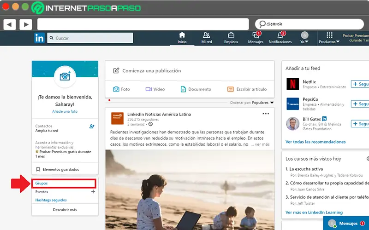The width and height of the screenshot is (369, 230).
Task: Click the camera profile photo icon
Action: pos(65,76)
